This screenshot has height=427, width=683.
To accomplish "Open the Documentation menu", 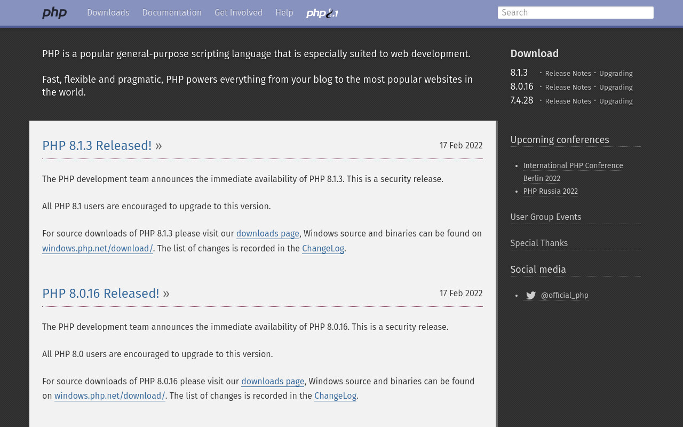I will (x=172, y=13).
